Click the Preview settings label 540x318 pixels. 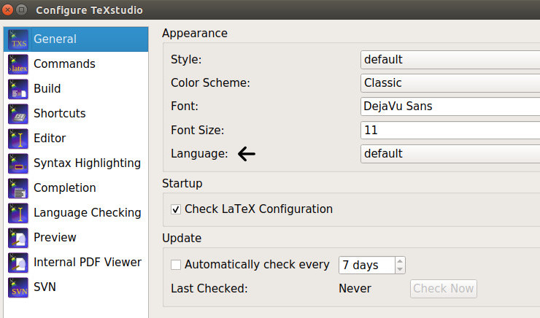point(55,238)
